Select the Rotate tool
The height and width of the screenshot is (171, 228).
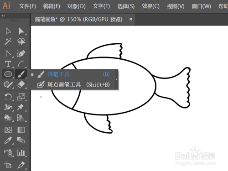pyautogui.click(x=8, y=97)
